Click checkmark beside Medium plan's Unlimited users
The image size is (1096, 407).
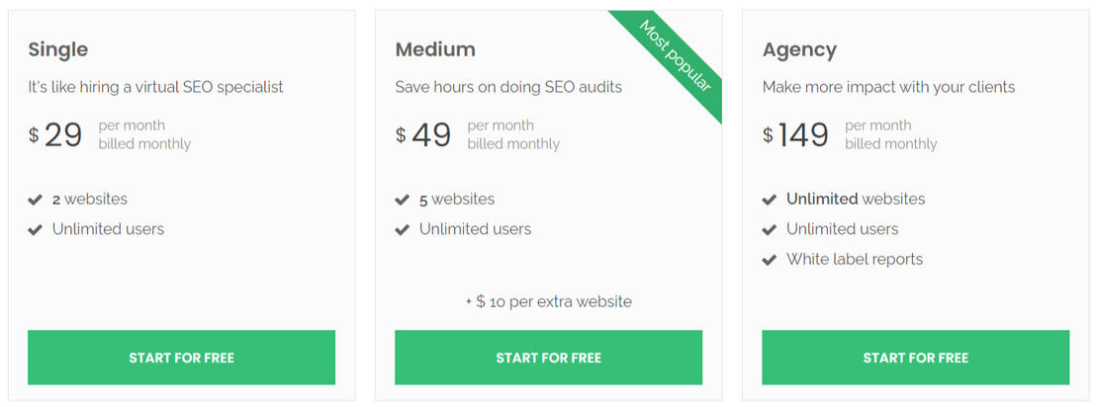(x=403, y=229)
